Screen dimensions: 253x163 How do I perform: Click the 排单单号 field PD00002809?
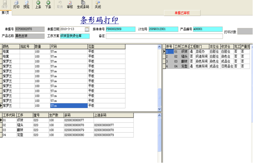tap(120, 29)
